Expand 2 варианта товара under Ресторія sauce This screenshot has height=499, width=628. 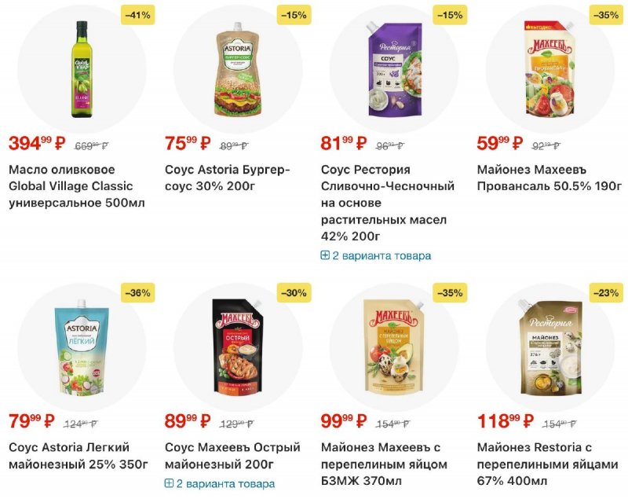[382, 255]
